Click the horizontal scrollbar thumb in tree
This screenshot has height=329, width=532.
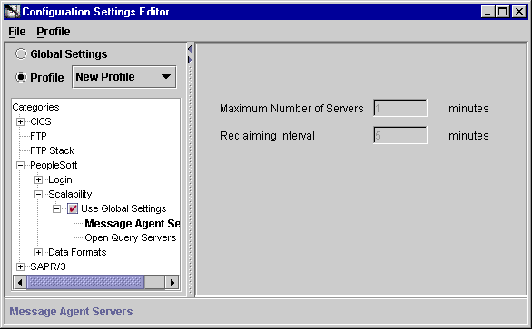85,282
